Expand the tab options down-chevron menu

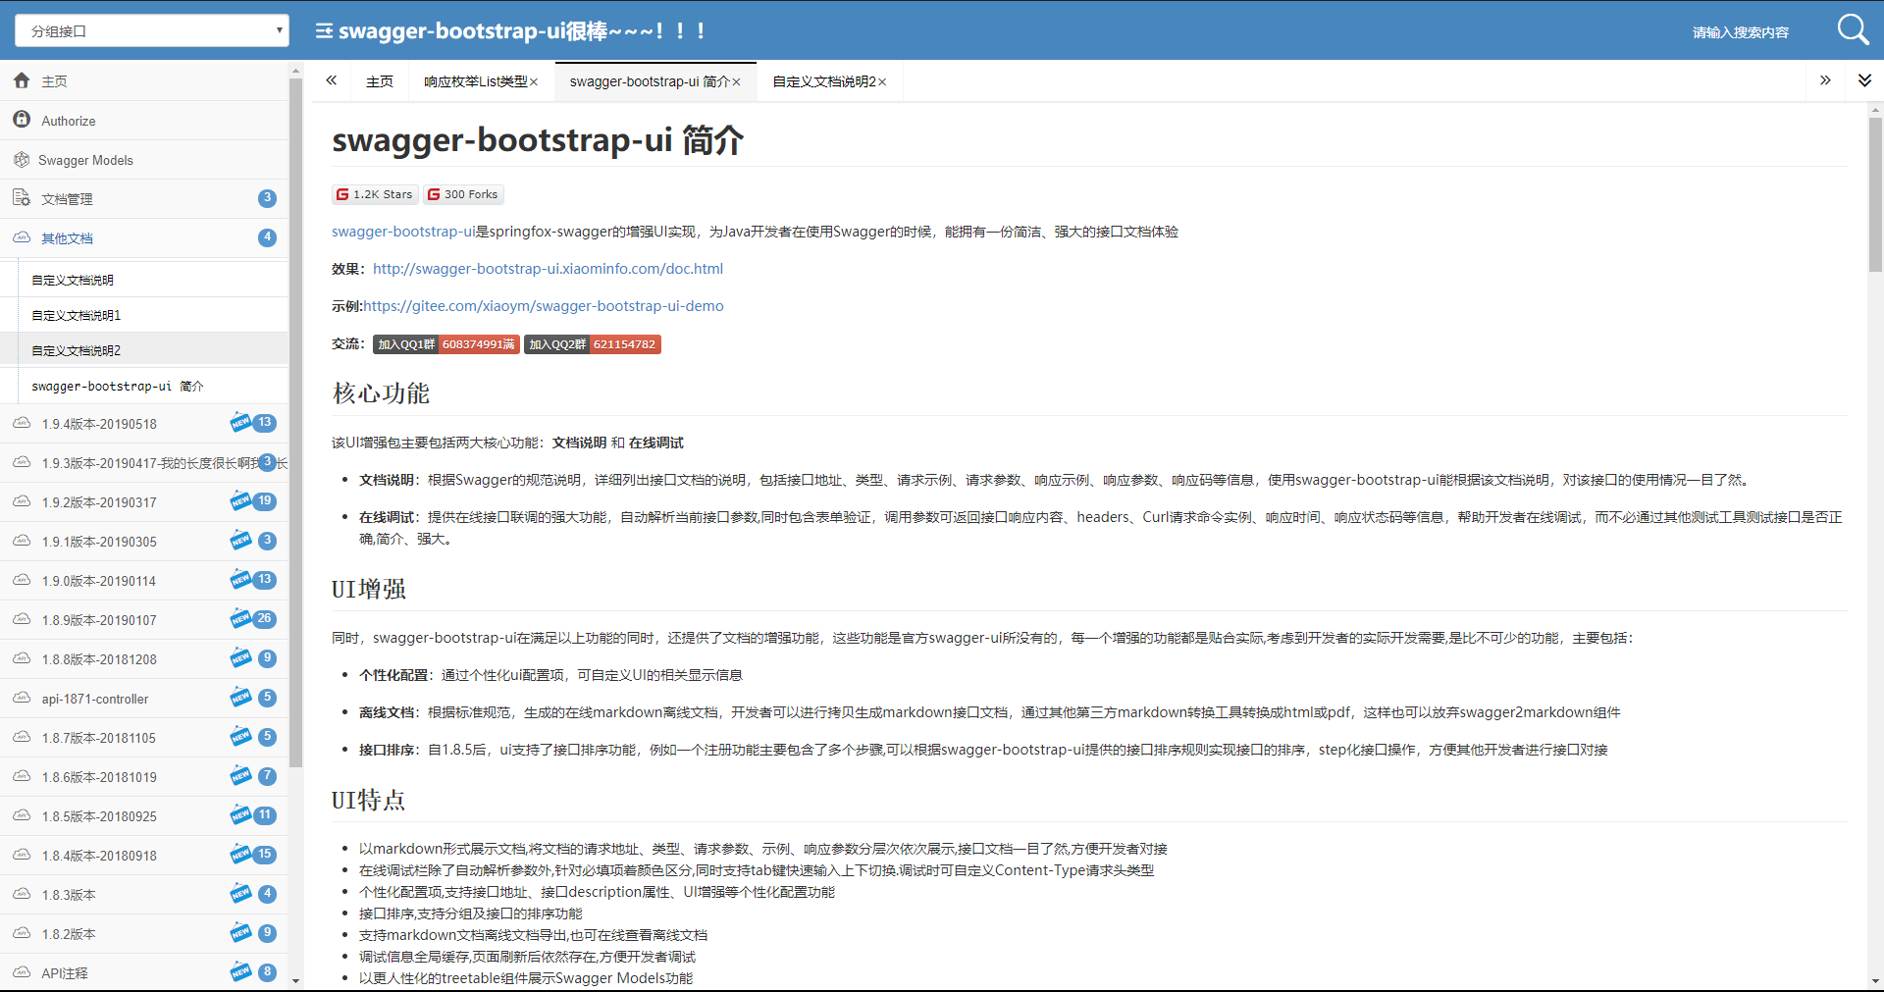[1864, 80]
